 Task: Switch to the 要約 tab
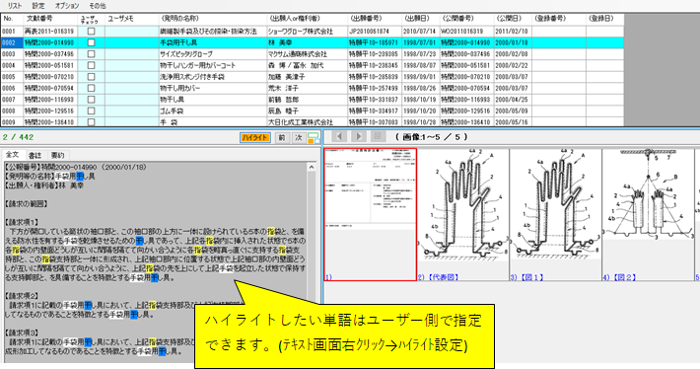(57, 156)
